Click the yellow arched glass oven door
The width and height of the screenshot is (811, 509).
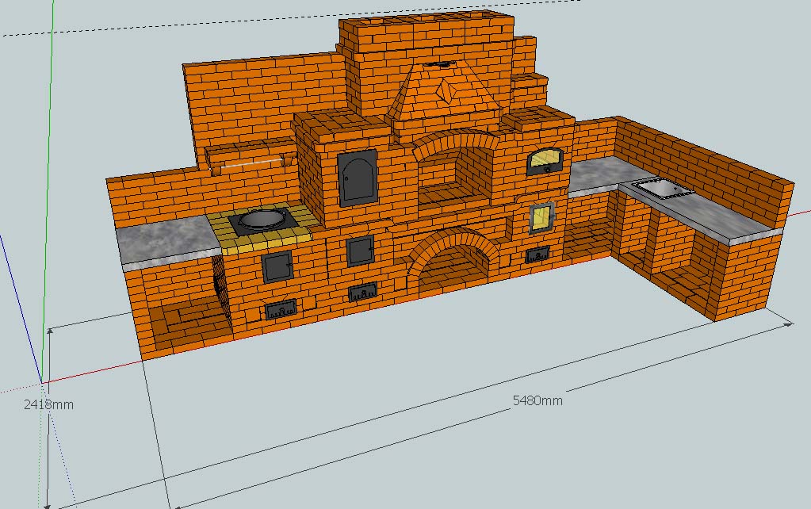click(x=546, y=160)
